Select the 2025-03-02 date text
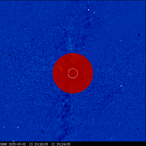Viewport: 146px width, 146px height. [x=17, y=144]
